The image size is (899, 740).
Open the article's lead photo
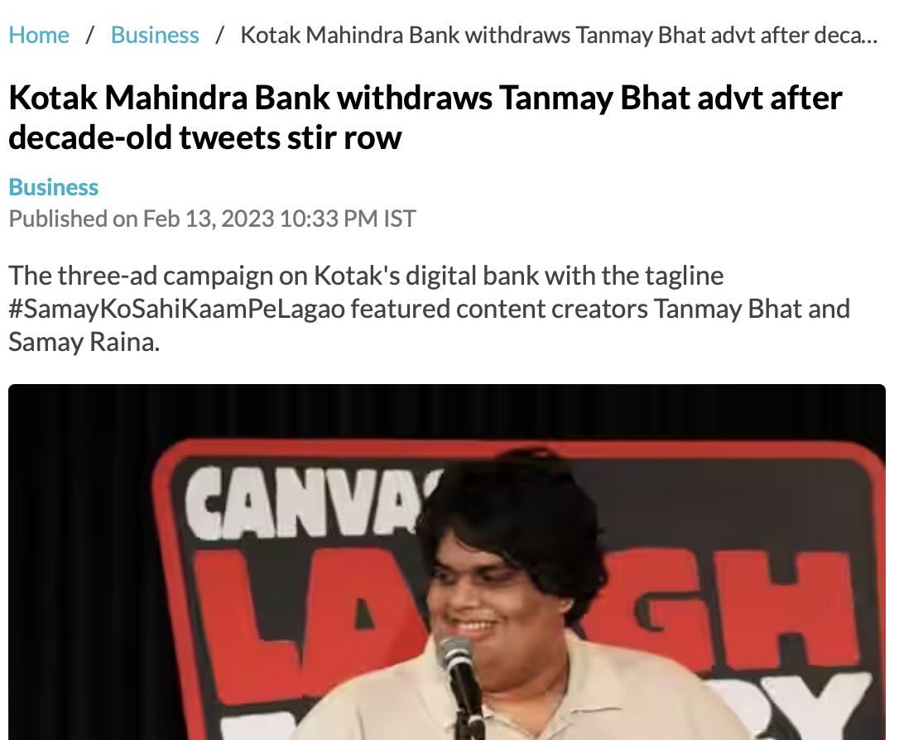[447, 561]
